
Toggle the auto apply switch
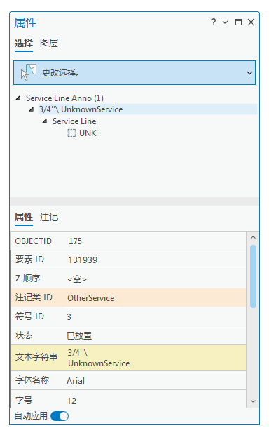coord(60,416)
